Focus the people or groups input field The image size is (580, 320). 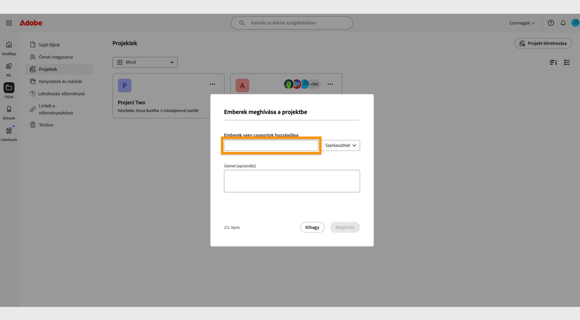click(271, 145)
